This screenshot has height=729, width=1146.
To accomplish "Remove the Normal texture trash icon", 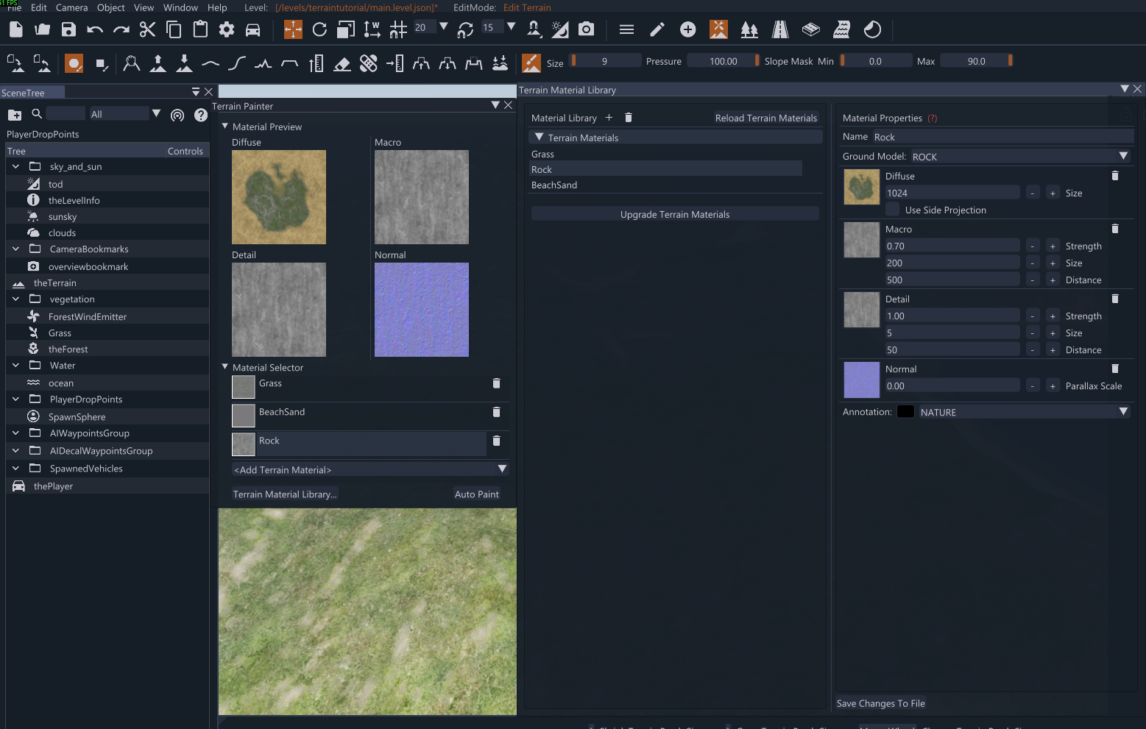I will (x=1115, y=369).
